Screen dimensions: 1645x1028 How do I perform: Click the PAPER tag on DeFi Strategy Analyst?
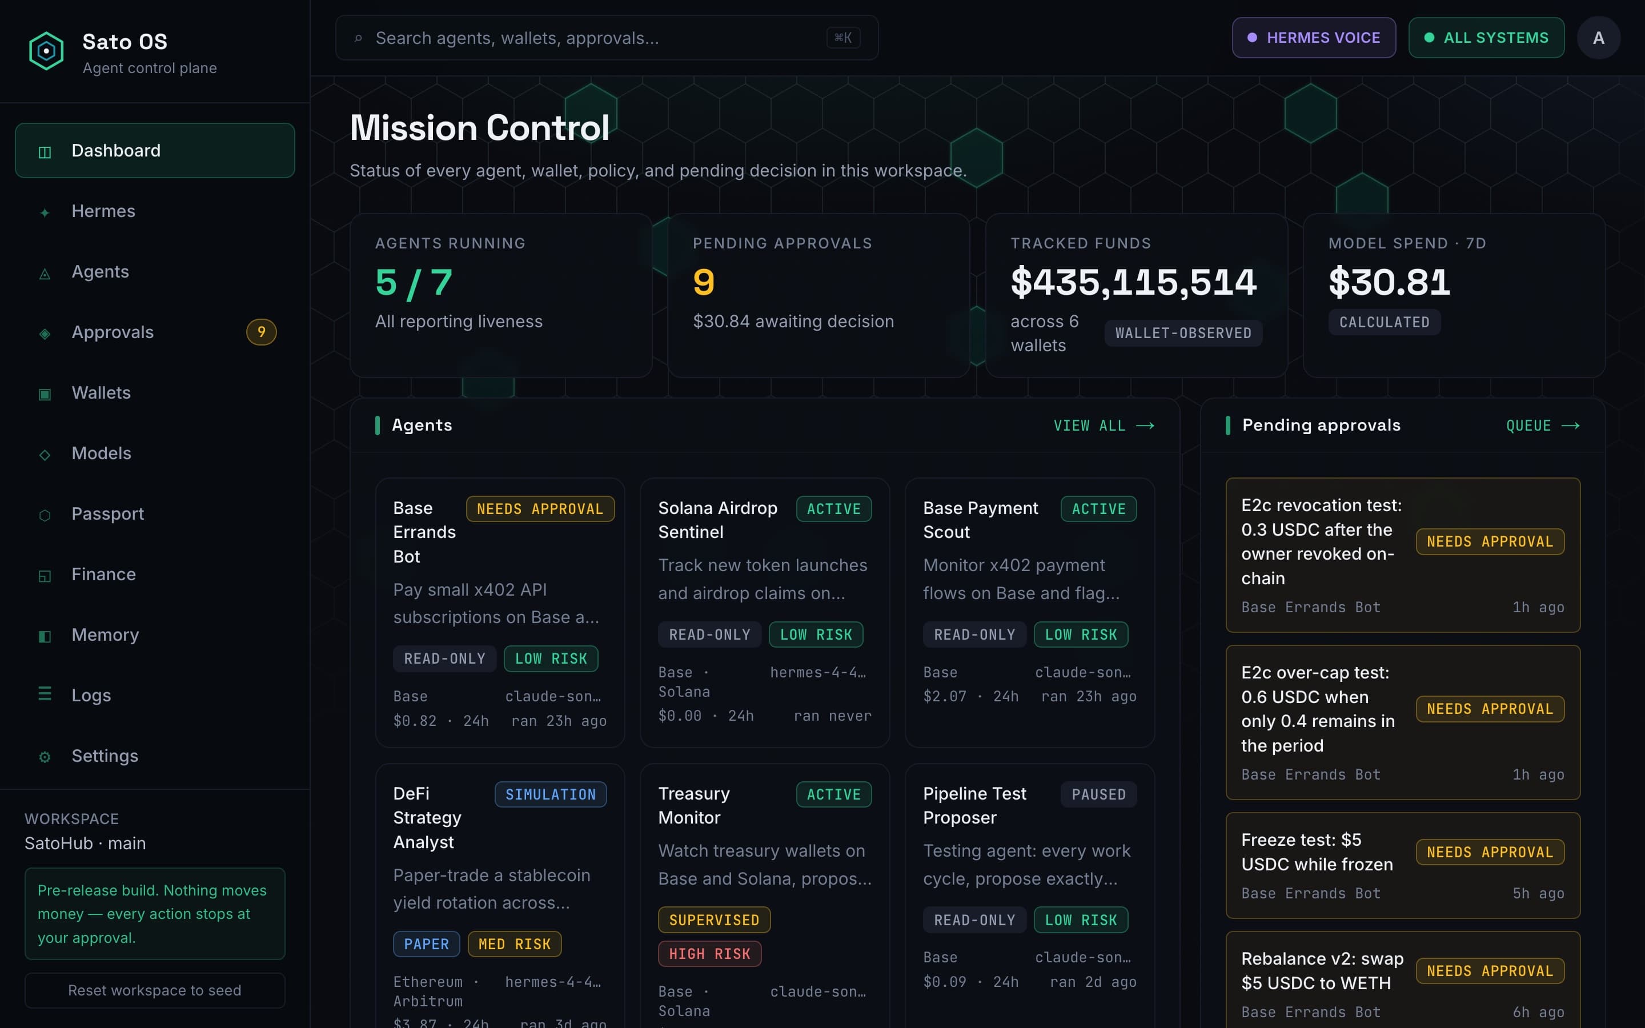tap(426, 943)
